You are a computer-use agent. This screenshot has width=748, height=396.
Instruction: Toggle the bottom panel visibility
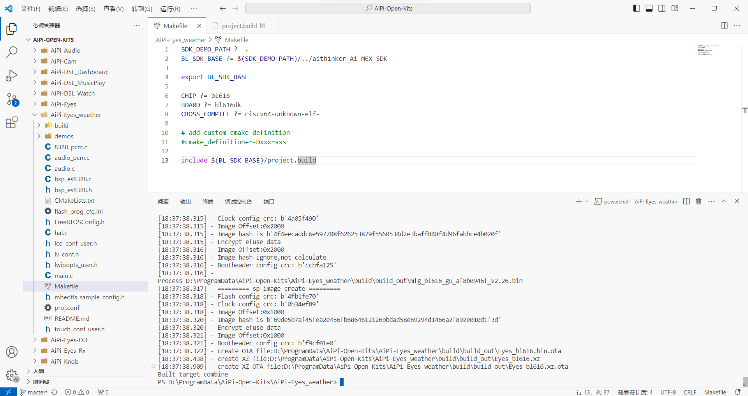pos(649,9)
